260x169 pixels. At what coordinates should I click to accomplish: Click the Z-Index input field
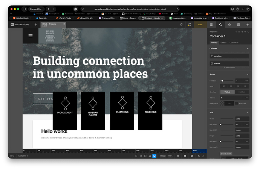(x=234, y=98)
